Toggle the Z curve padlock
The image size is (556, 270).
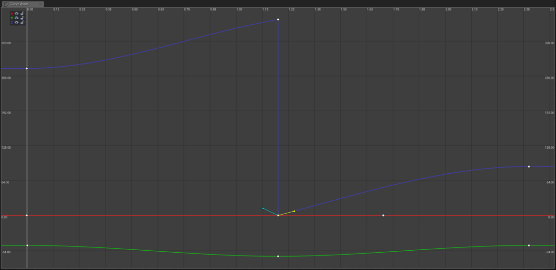[x=22, y=22]
